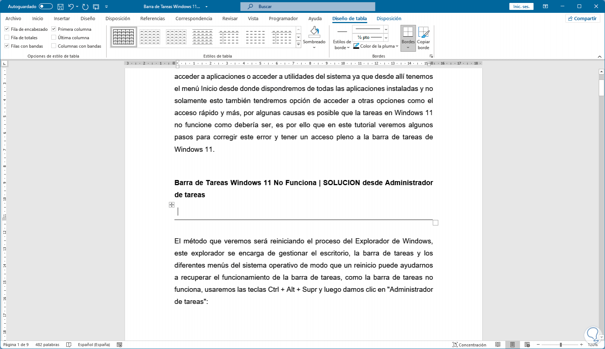The image size is (605, 349).
Task: Click the table move handle cross icon
Action: tap(172, 205)
